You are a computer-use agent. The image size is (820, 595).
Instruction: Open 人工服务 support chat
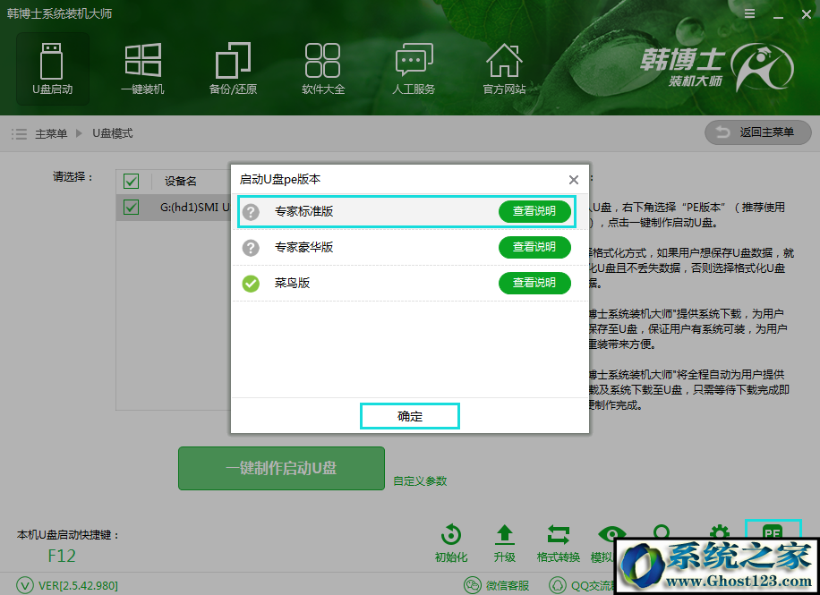tap(414, 69)
